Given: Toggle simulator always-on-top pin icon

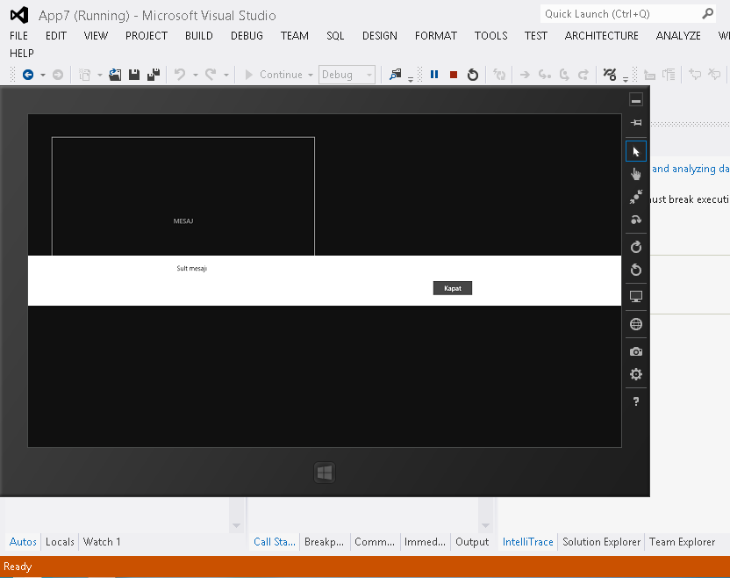Looking at the screenshot, I should [x=636, y=123].
